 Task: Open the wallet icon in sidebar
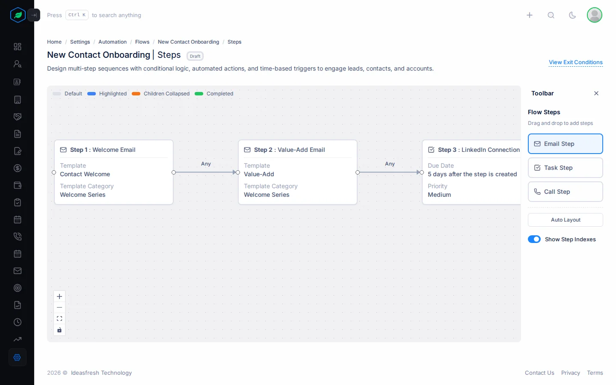click(18, 185)
